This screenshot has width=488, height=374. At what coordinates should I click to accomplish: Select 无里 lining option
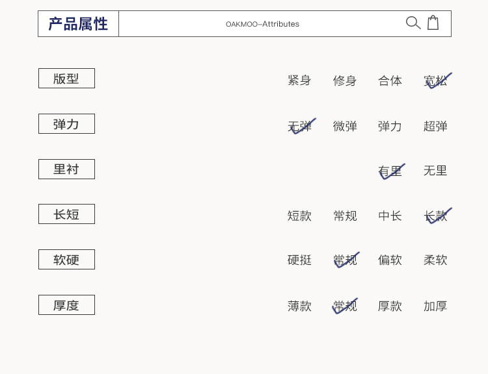pos(435,171)
